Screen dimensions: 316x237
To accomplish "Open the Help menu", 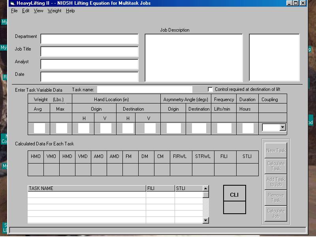I will [x=70, y=11].
